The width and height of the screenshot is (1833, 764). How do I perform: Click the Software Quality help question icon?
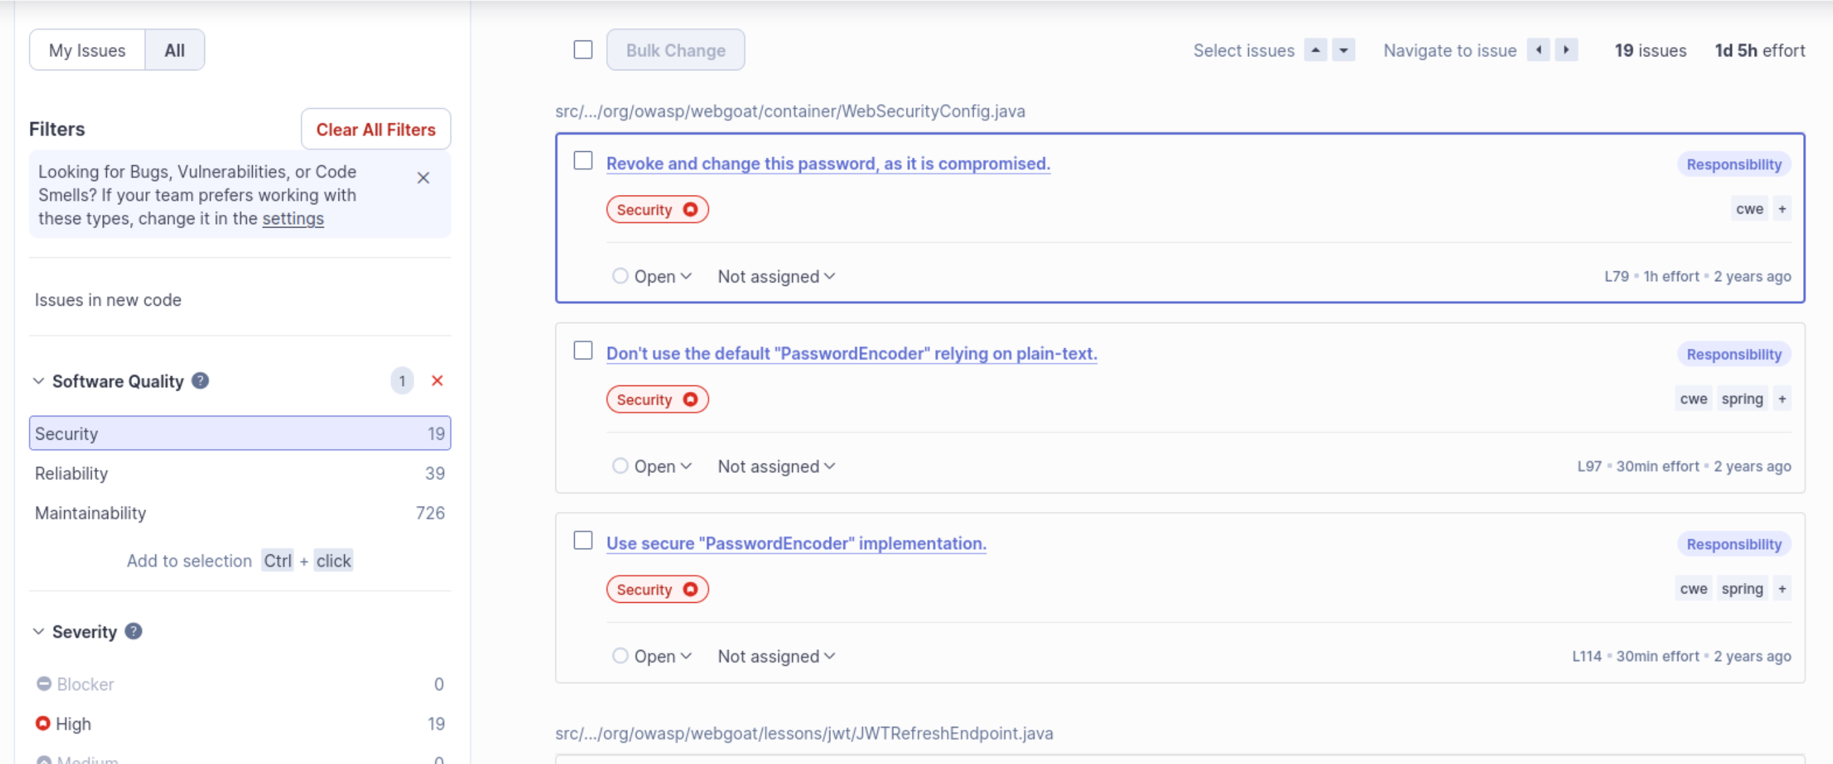click(x=200, y=381)
